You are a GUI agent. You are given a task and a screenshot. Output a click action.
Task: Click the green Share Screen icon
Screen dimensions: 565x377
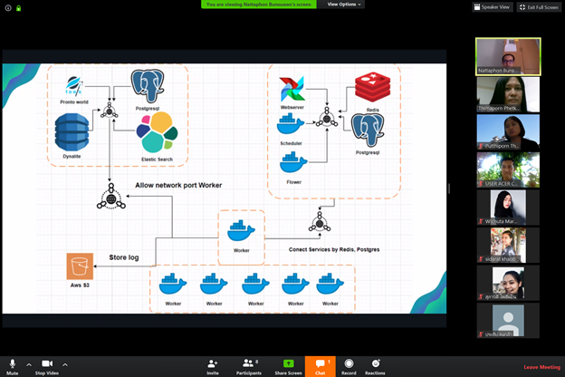pyautogui.click(x=288, y=363)
